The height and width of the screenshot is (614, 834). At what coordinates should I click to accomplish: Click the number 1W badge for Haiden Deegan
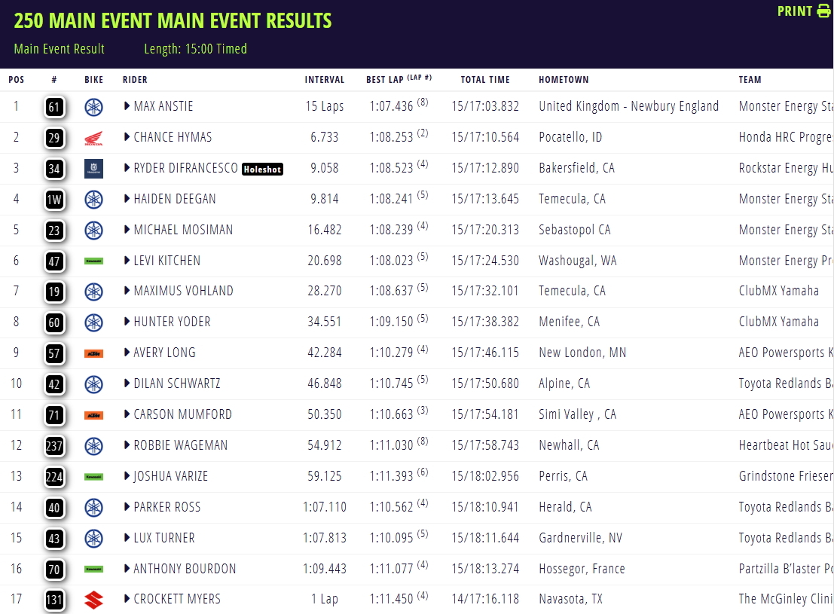(x=54, y=200)
